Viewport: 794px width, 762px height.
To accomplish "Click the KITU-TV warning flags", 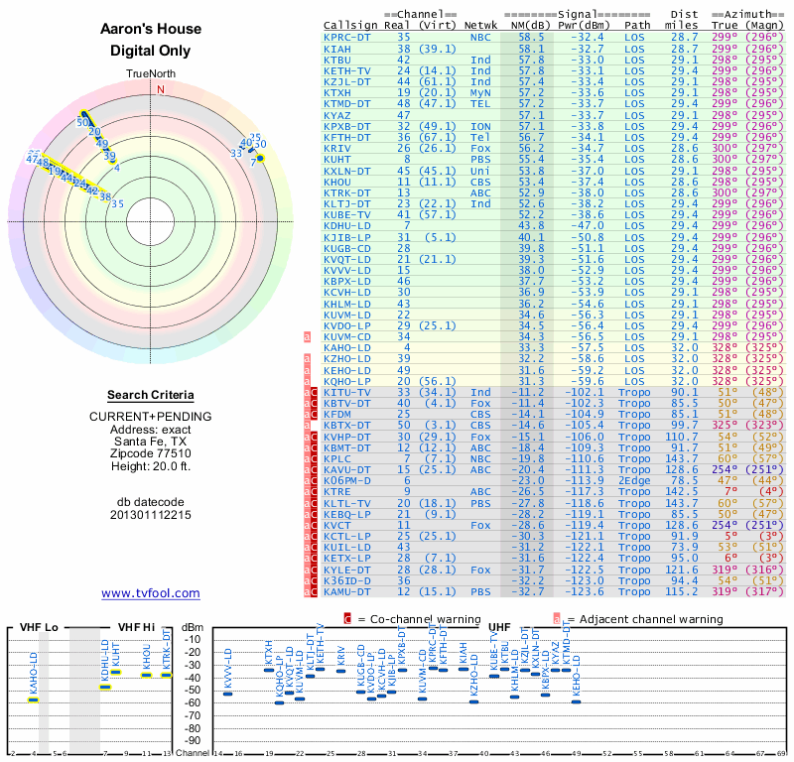I will 311,393.
